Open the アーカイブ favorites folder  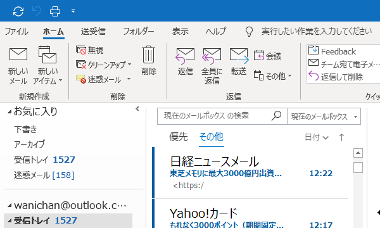29,144
